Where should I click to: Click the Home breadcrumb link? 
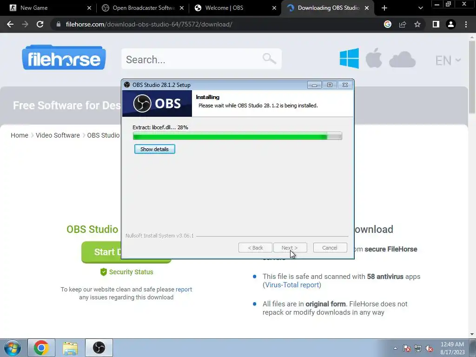tap(20, 135)
